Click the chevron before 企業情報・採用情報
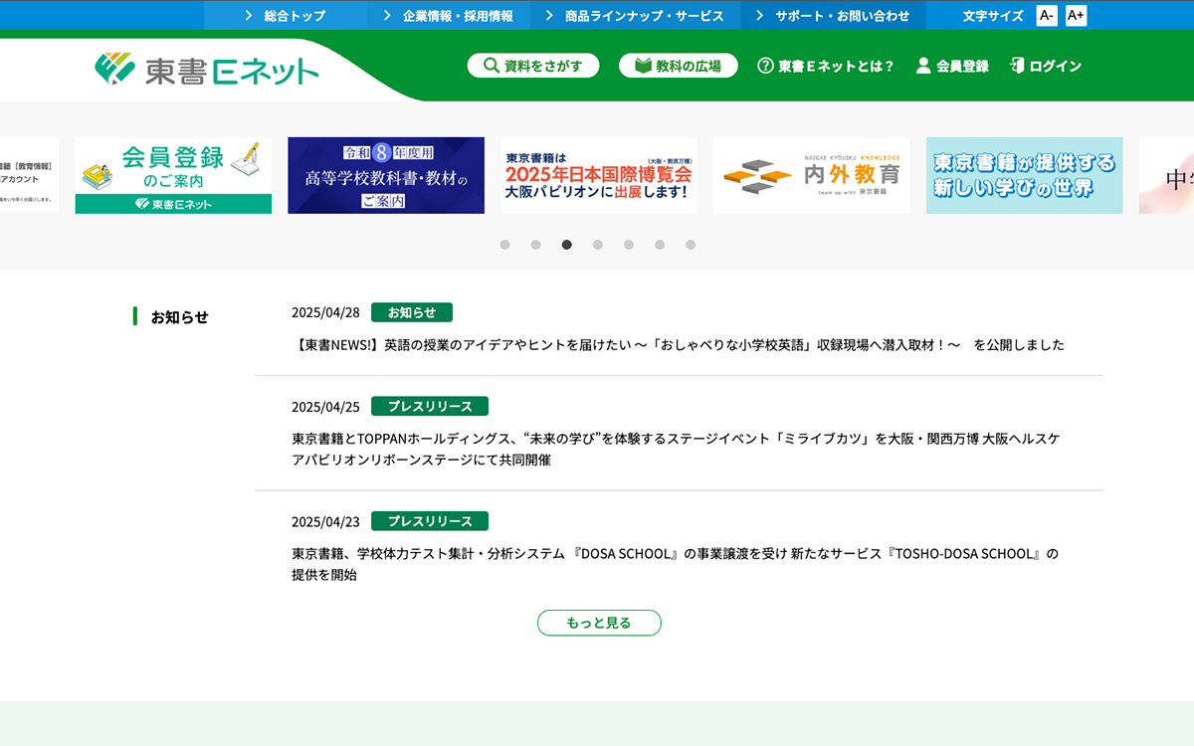 pos(388,16)
